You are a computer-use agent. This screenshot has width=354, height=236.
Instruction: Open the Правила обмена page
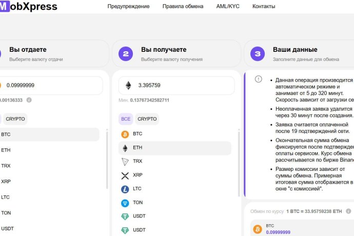[183, 6]
